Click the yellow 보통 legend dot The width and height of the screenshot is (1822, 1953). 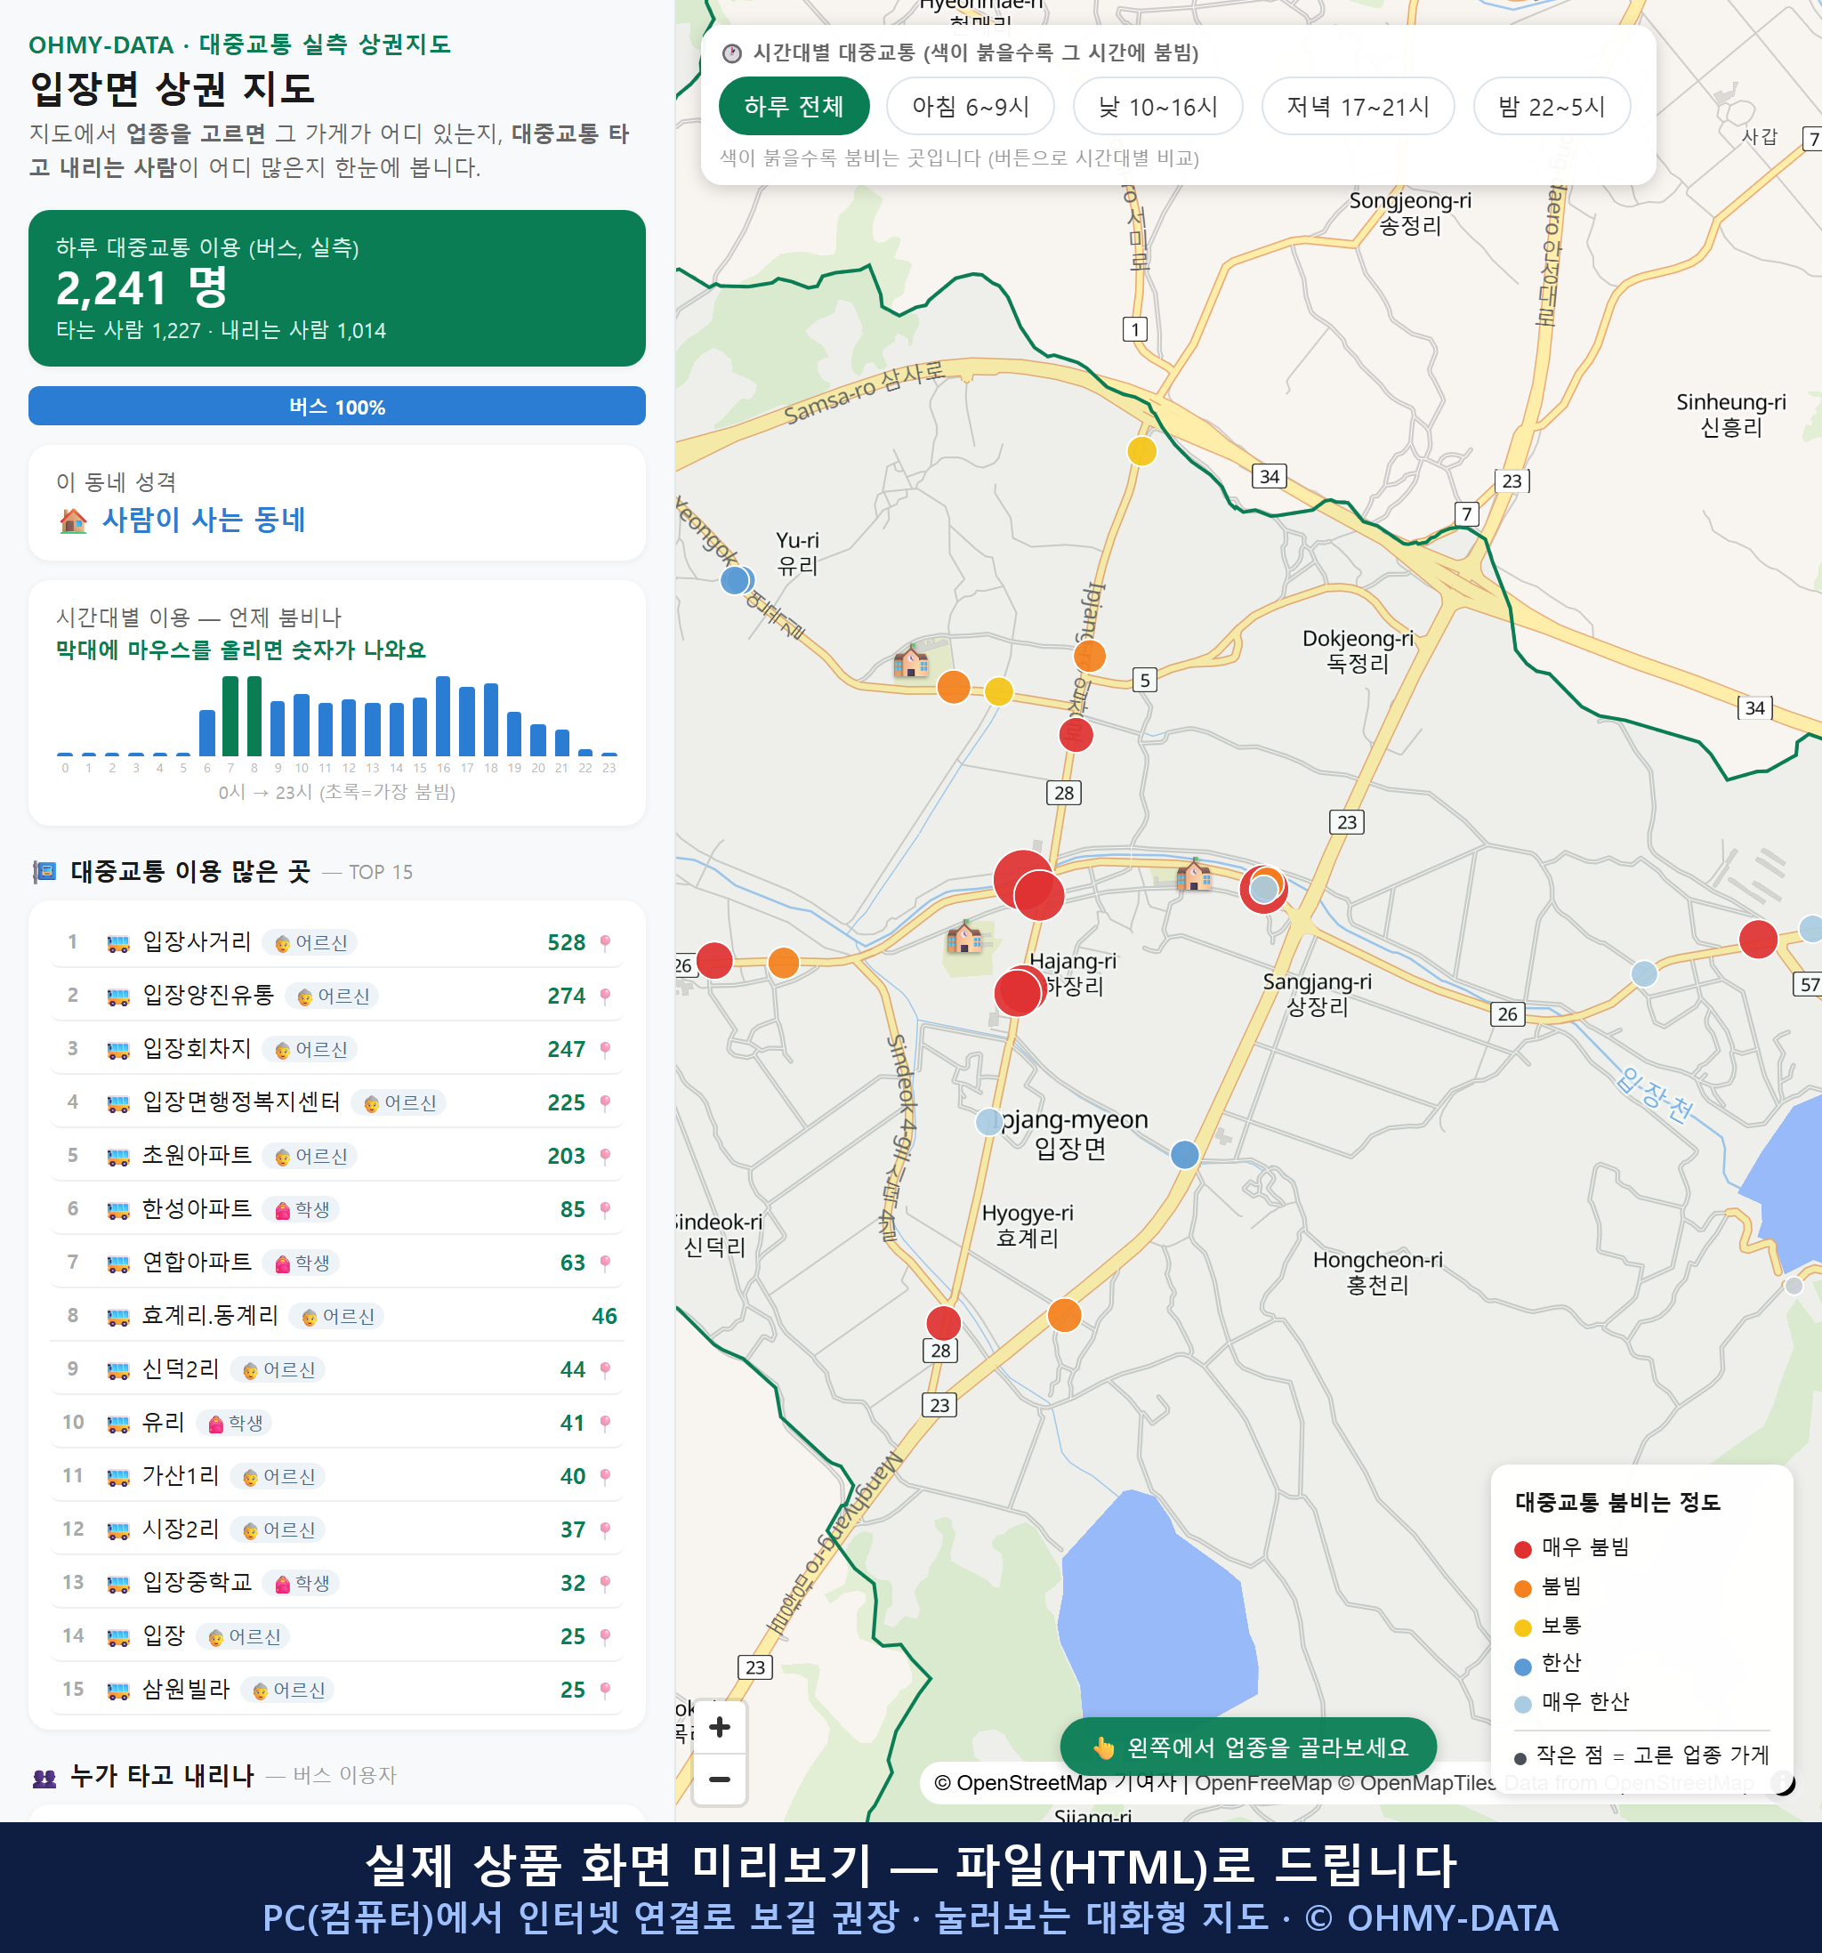[1522, 1628]
